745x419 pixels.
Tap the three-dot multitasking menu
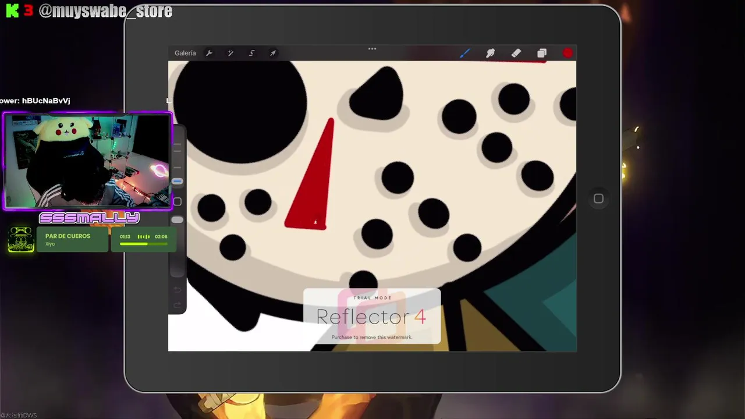372,49
